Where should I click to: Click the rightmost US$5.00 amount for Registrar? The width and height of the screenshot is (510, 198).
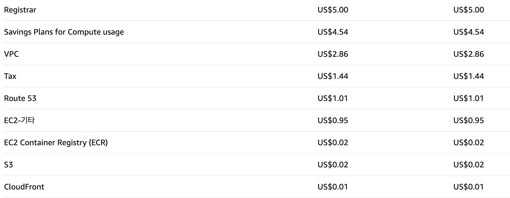point(468,10)
